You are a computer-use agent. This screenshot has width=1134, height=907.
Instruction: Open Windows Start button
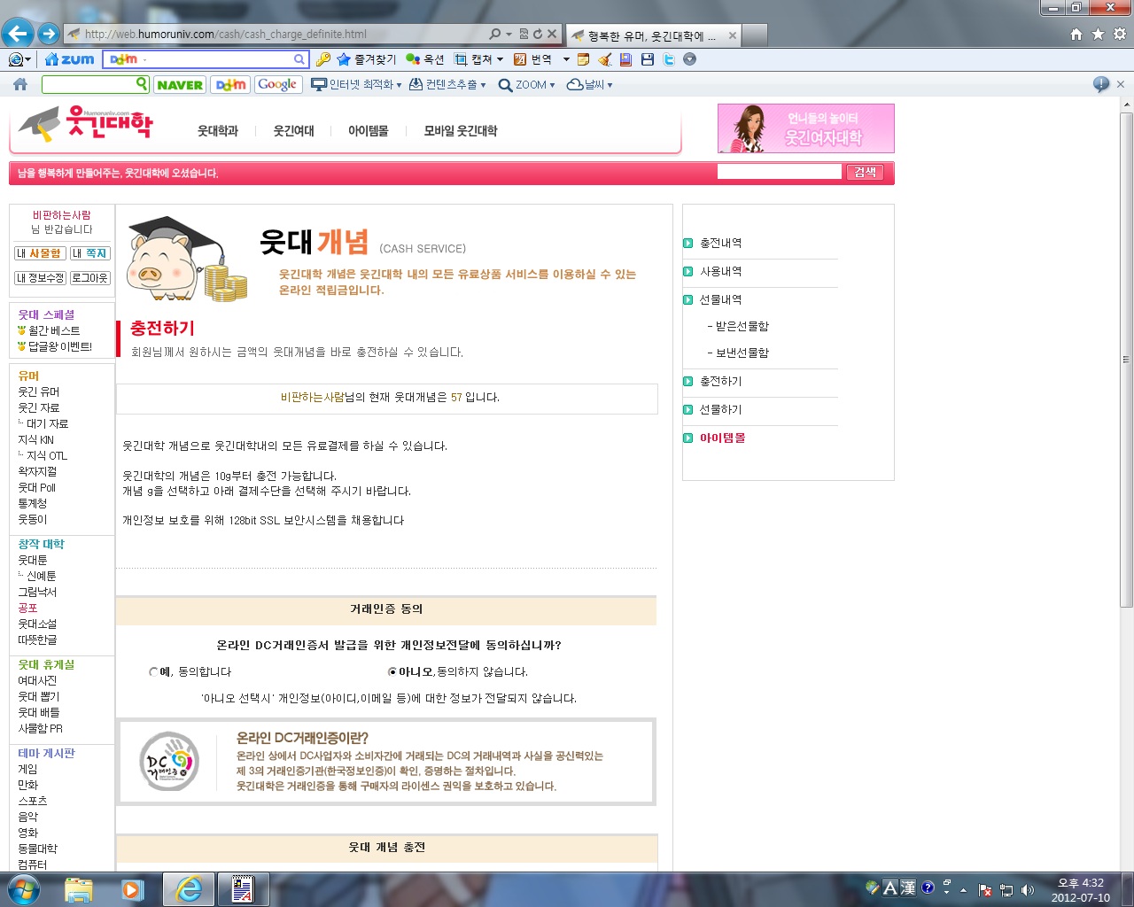(23, 888)
